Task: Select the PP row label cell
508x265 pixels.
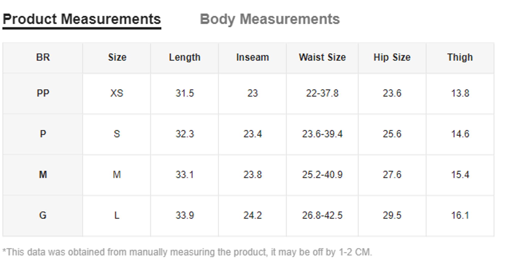Action: (43, 93)
